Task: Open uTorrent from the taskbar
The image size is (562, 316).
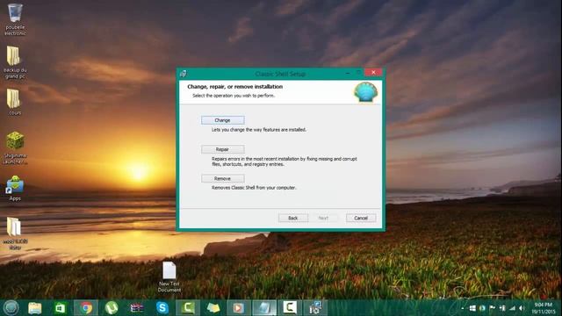Action: (x=112, y=308)
